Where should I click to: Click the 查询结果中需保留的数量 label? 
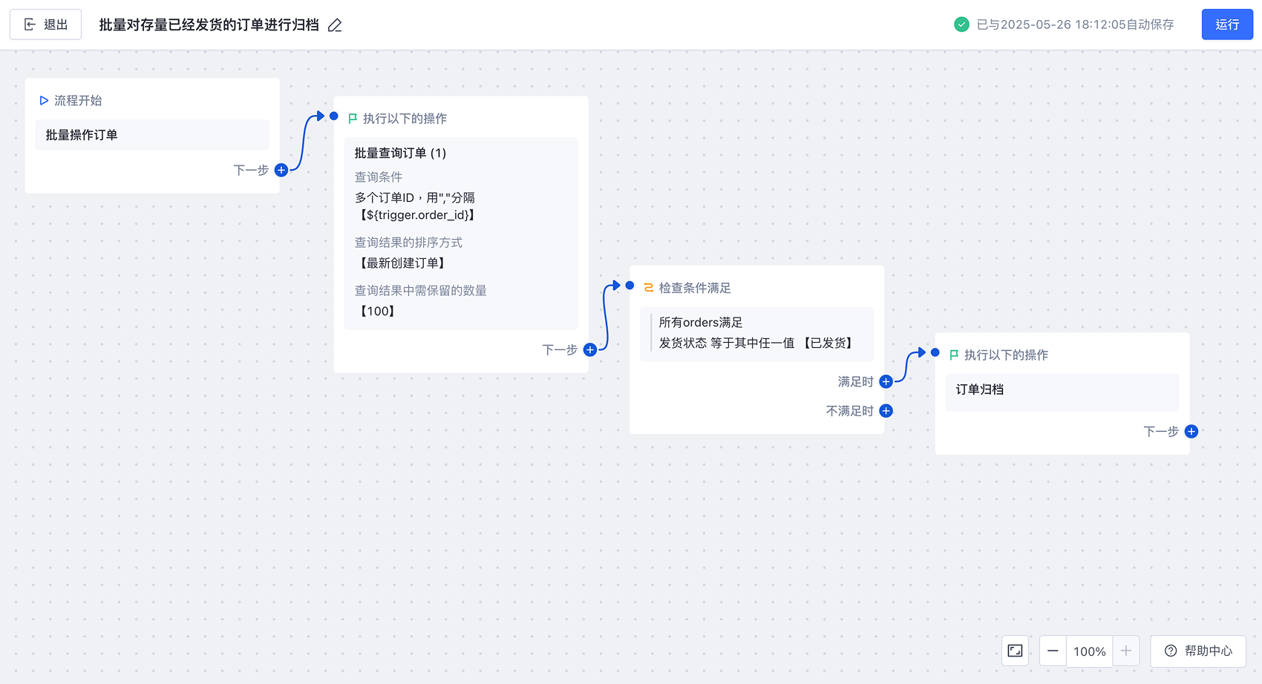click(x=421, y=291)
